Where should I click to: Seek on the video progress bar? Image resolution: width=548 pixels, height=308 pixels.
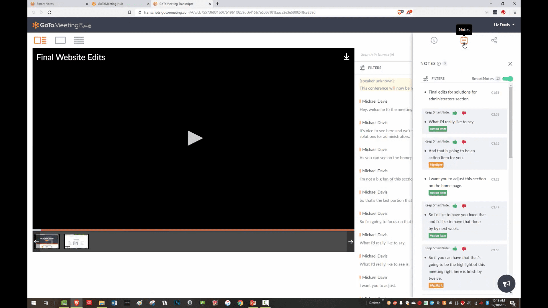click(193, 230)
